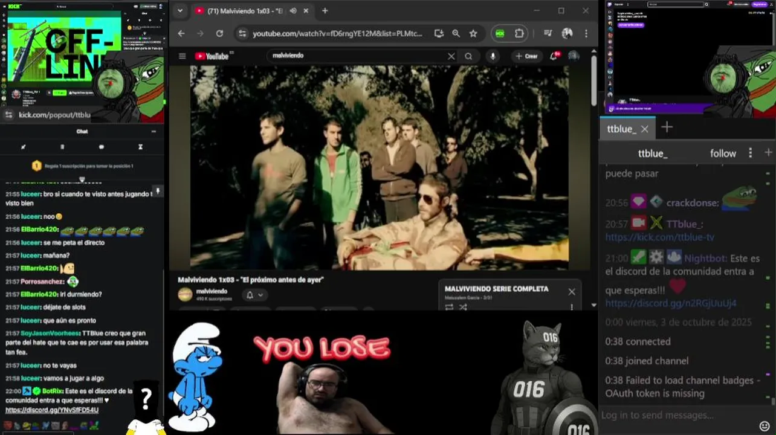The height and width of the screenshot is (435, 776).
Task: Click Nightbot username in Chatterino
Action: click(705, 258)
